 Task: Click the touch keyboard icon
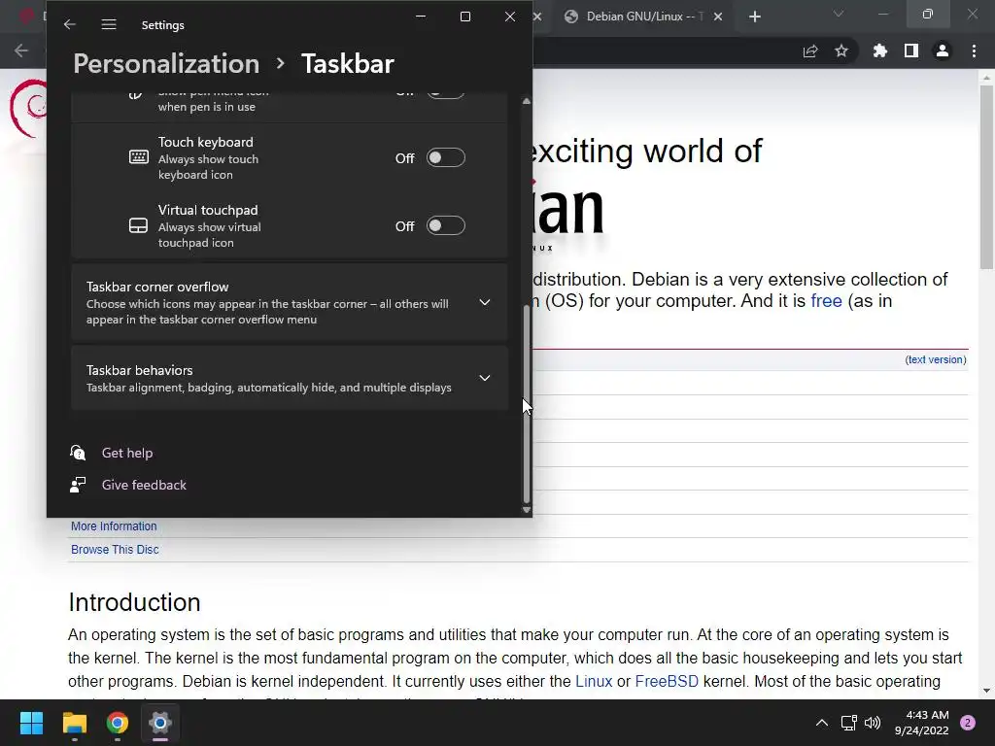pos(138,156)
